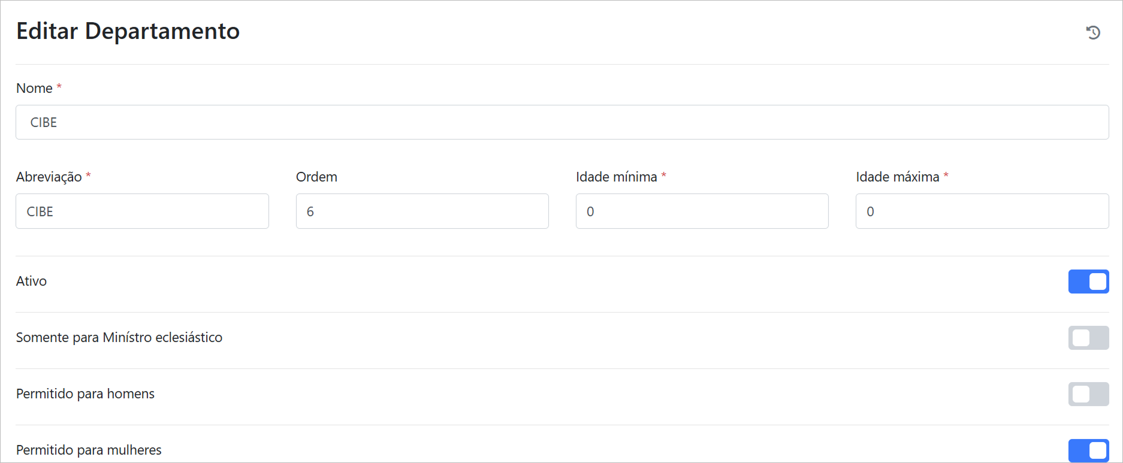Select the Ordem number field
The width and height of the screenshot is (1123, 463).
(422, 211)
